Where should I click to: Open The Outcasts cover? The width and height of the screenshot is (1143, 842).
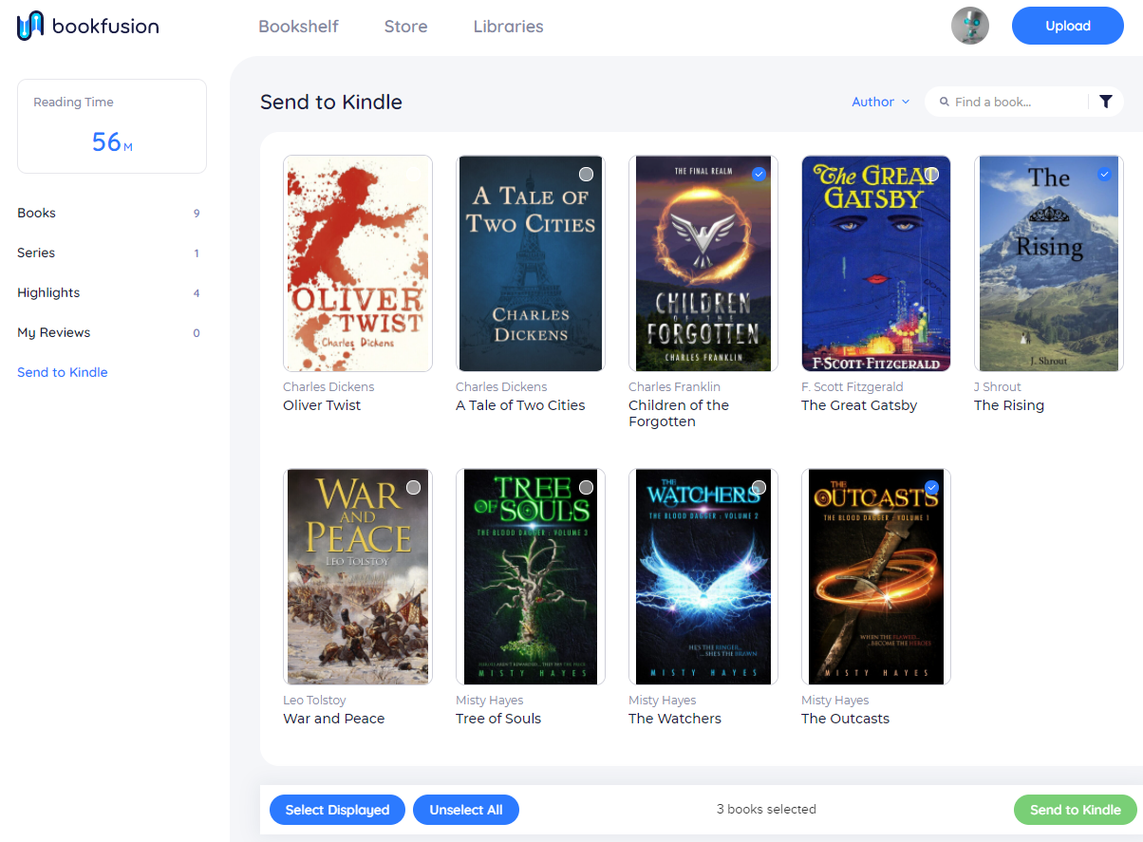(x=876, y=576)
